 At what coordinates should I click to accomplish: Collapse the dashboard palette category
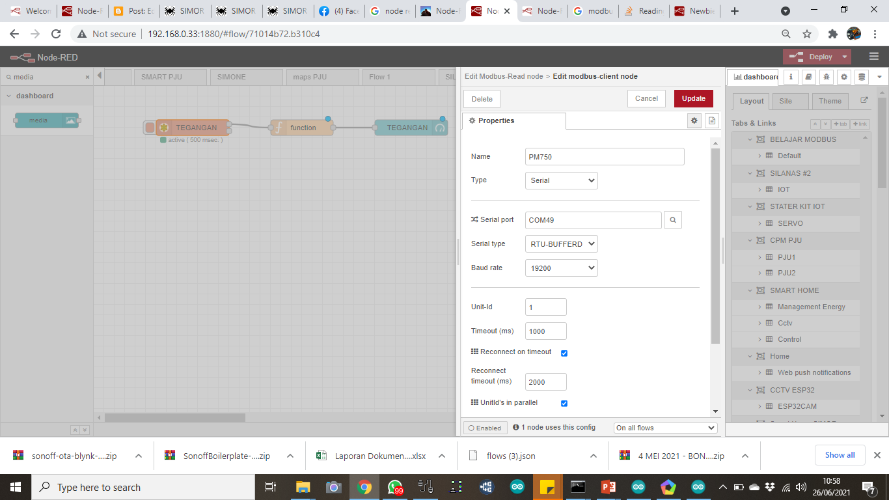pos(9,96)
